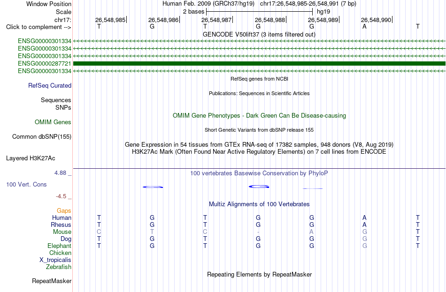Open the 100 Vert. Cons label

click(x=26, y=184)
